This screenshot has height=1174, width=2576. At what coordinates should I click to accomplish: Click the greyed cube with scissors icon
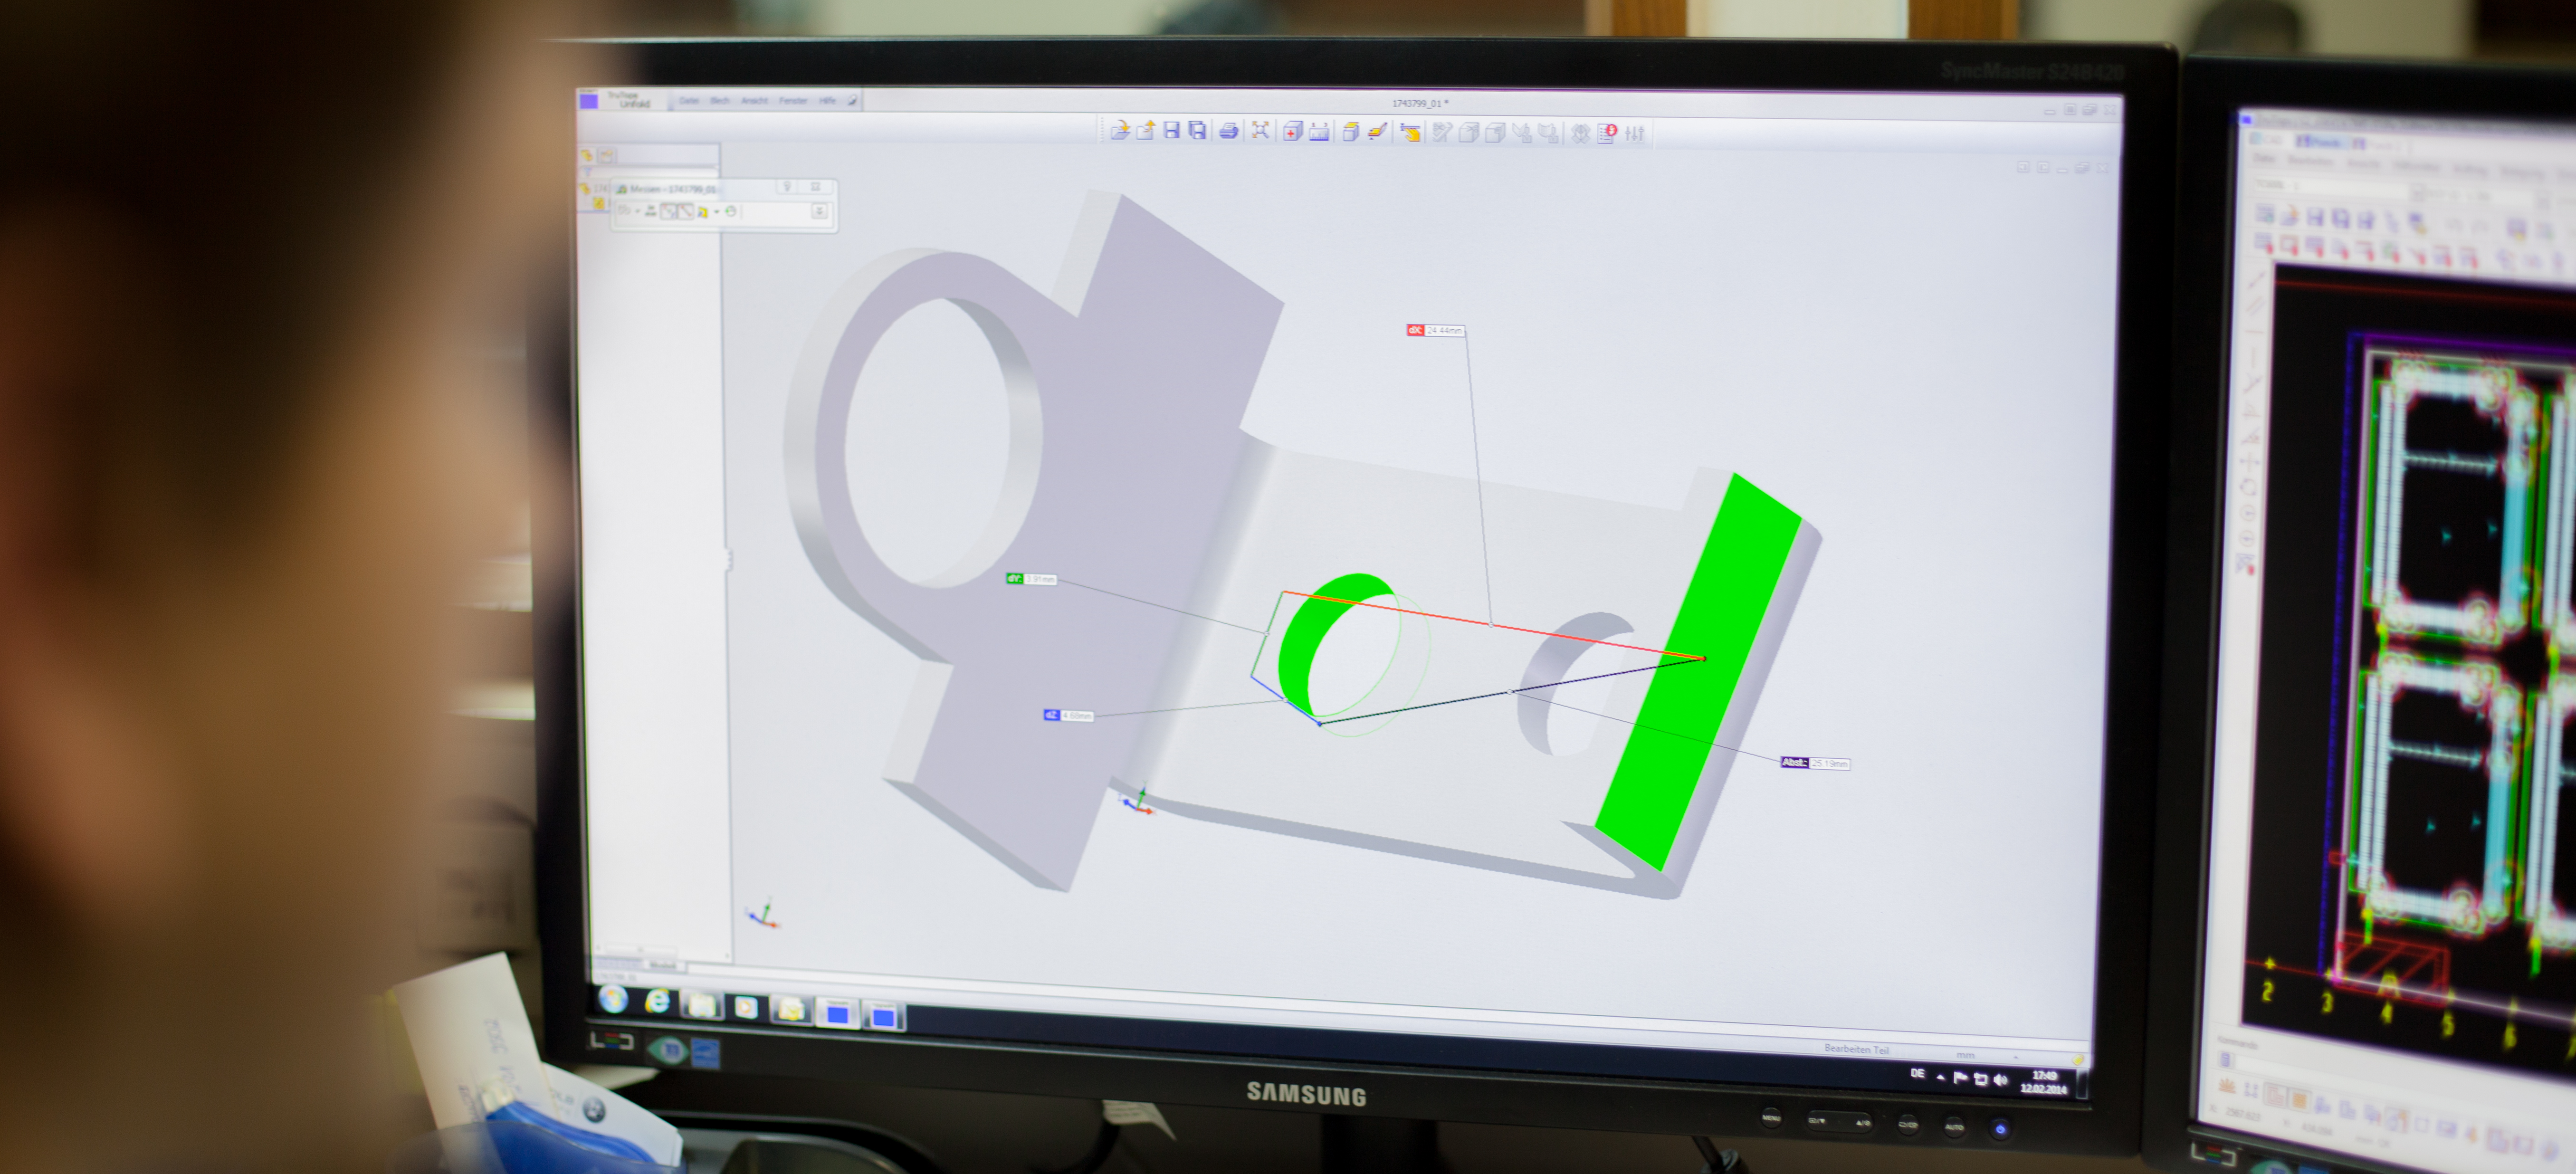click(x=1468, y=132)
